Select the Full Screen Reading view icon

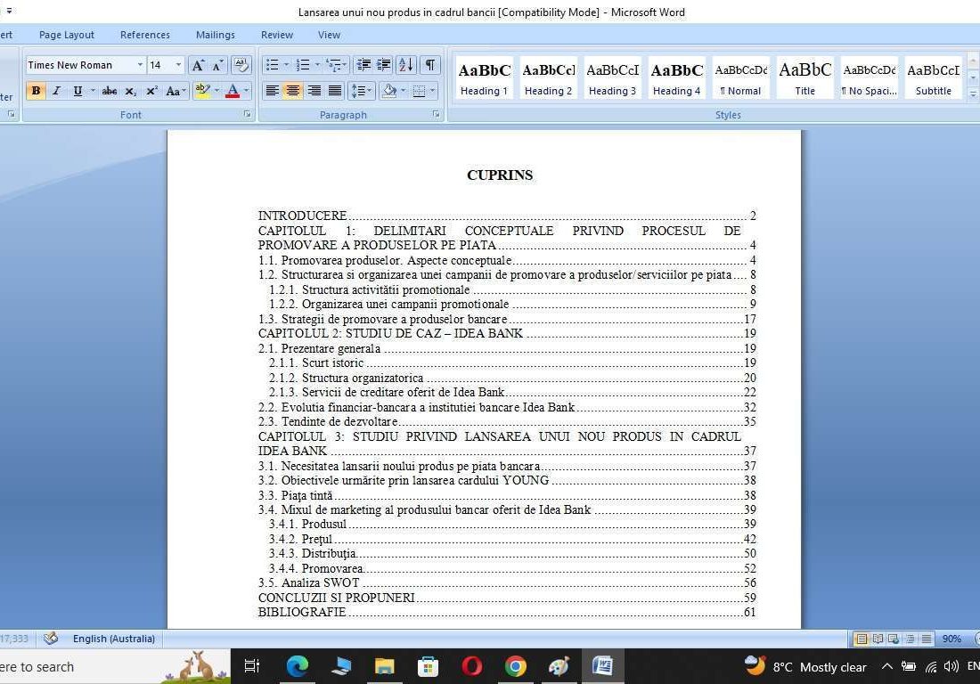(877, 639)
